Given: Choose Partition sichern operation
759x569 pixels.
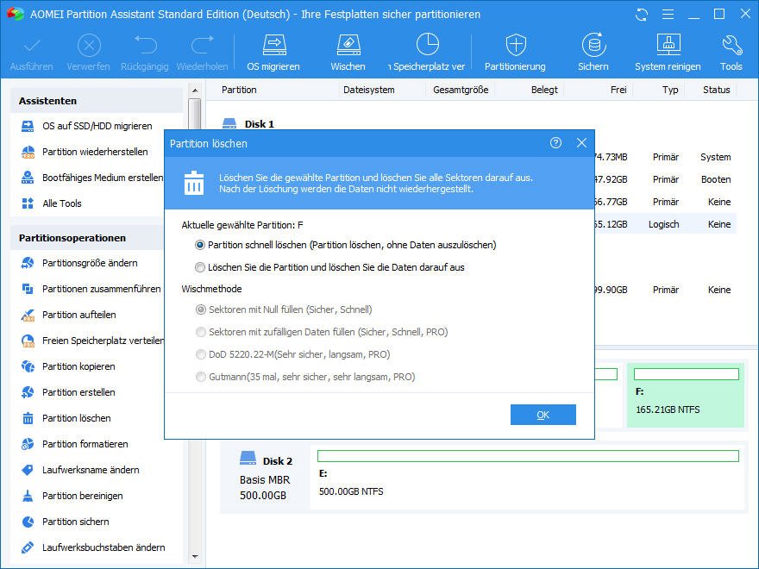Looking at the screenshot, I should [66, 522].
